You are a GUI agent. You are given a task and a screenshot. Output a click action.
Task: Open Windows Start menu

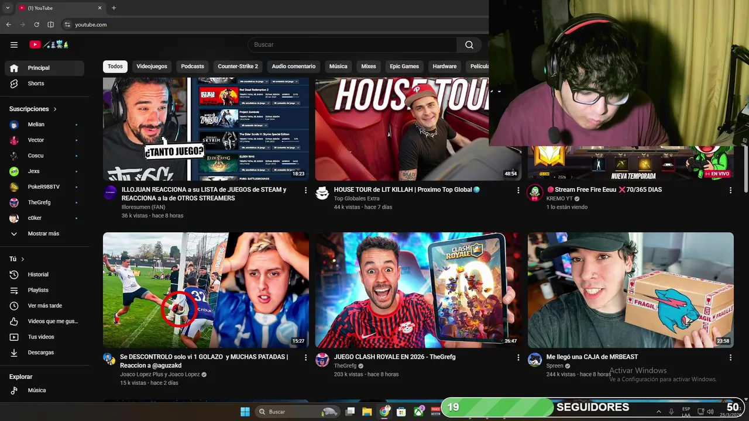(x=245, y=412)
